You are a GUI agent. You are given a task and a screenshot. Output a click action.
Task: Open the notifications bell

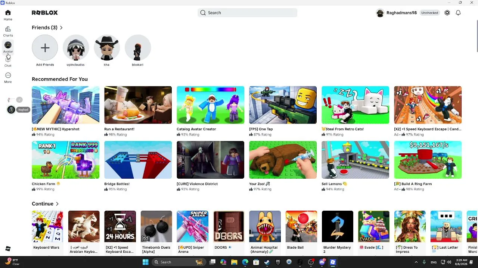pyautogui.click(x=458, y=13)
